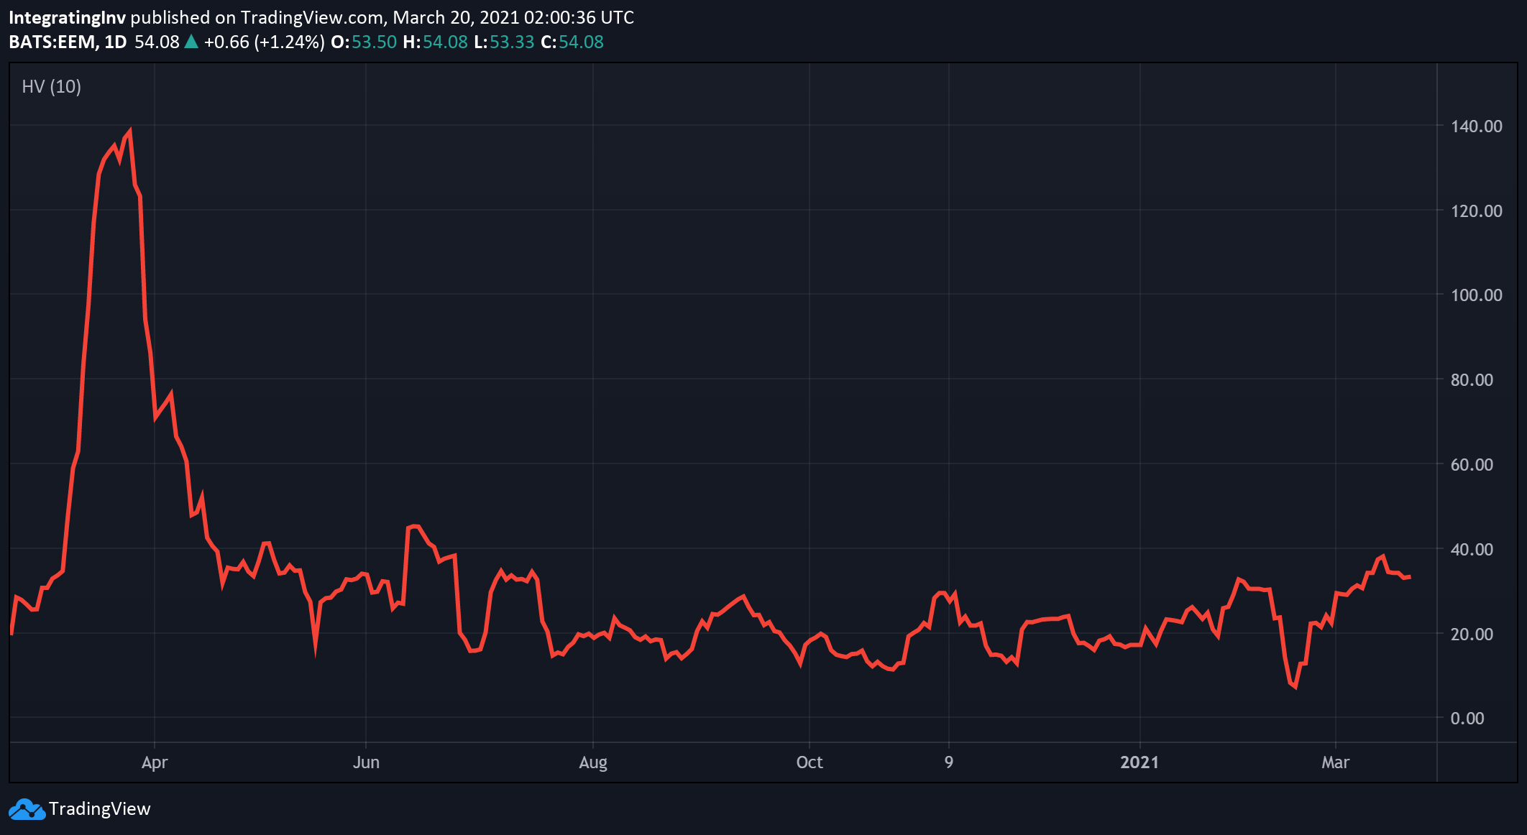1527x835 pixels.
Task: Click the BATS:EEM, 1D symbol title
Action: point(68,42)
